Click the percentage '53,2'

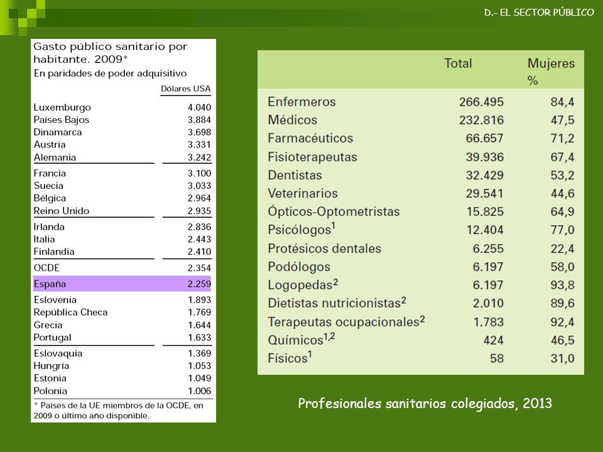pos(562,175)
